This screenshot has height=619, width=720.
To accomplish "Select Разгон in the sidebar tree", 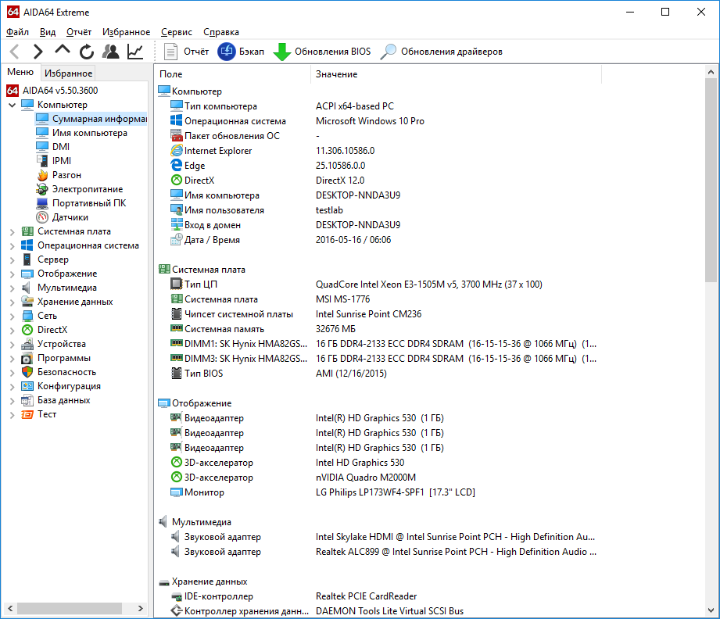I will click(66, 175).
